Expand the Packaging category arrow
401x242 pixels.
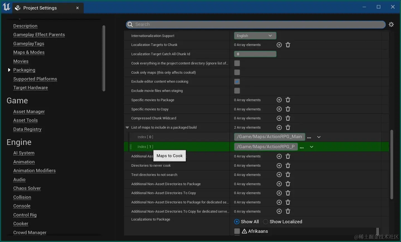(9, 70)
